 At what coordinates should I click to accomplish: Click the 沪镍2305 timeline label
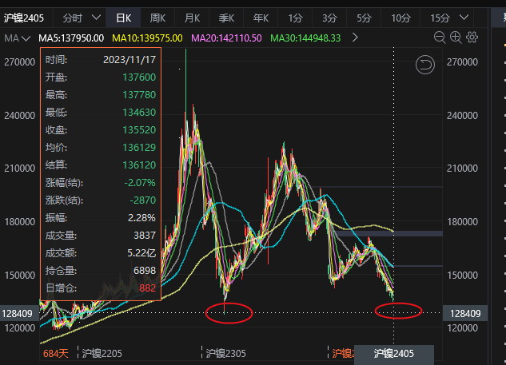[x=226, y=352]
